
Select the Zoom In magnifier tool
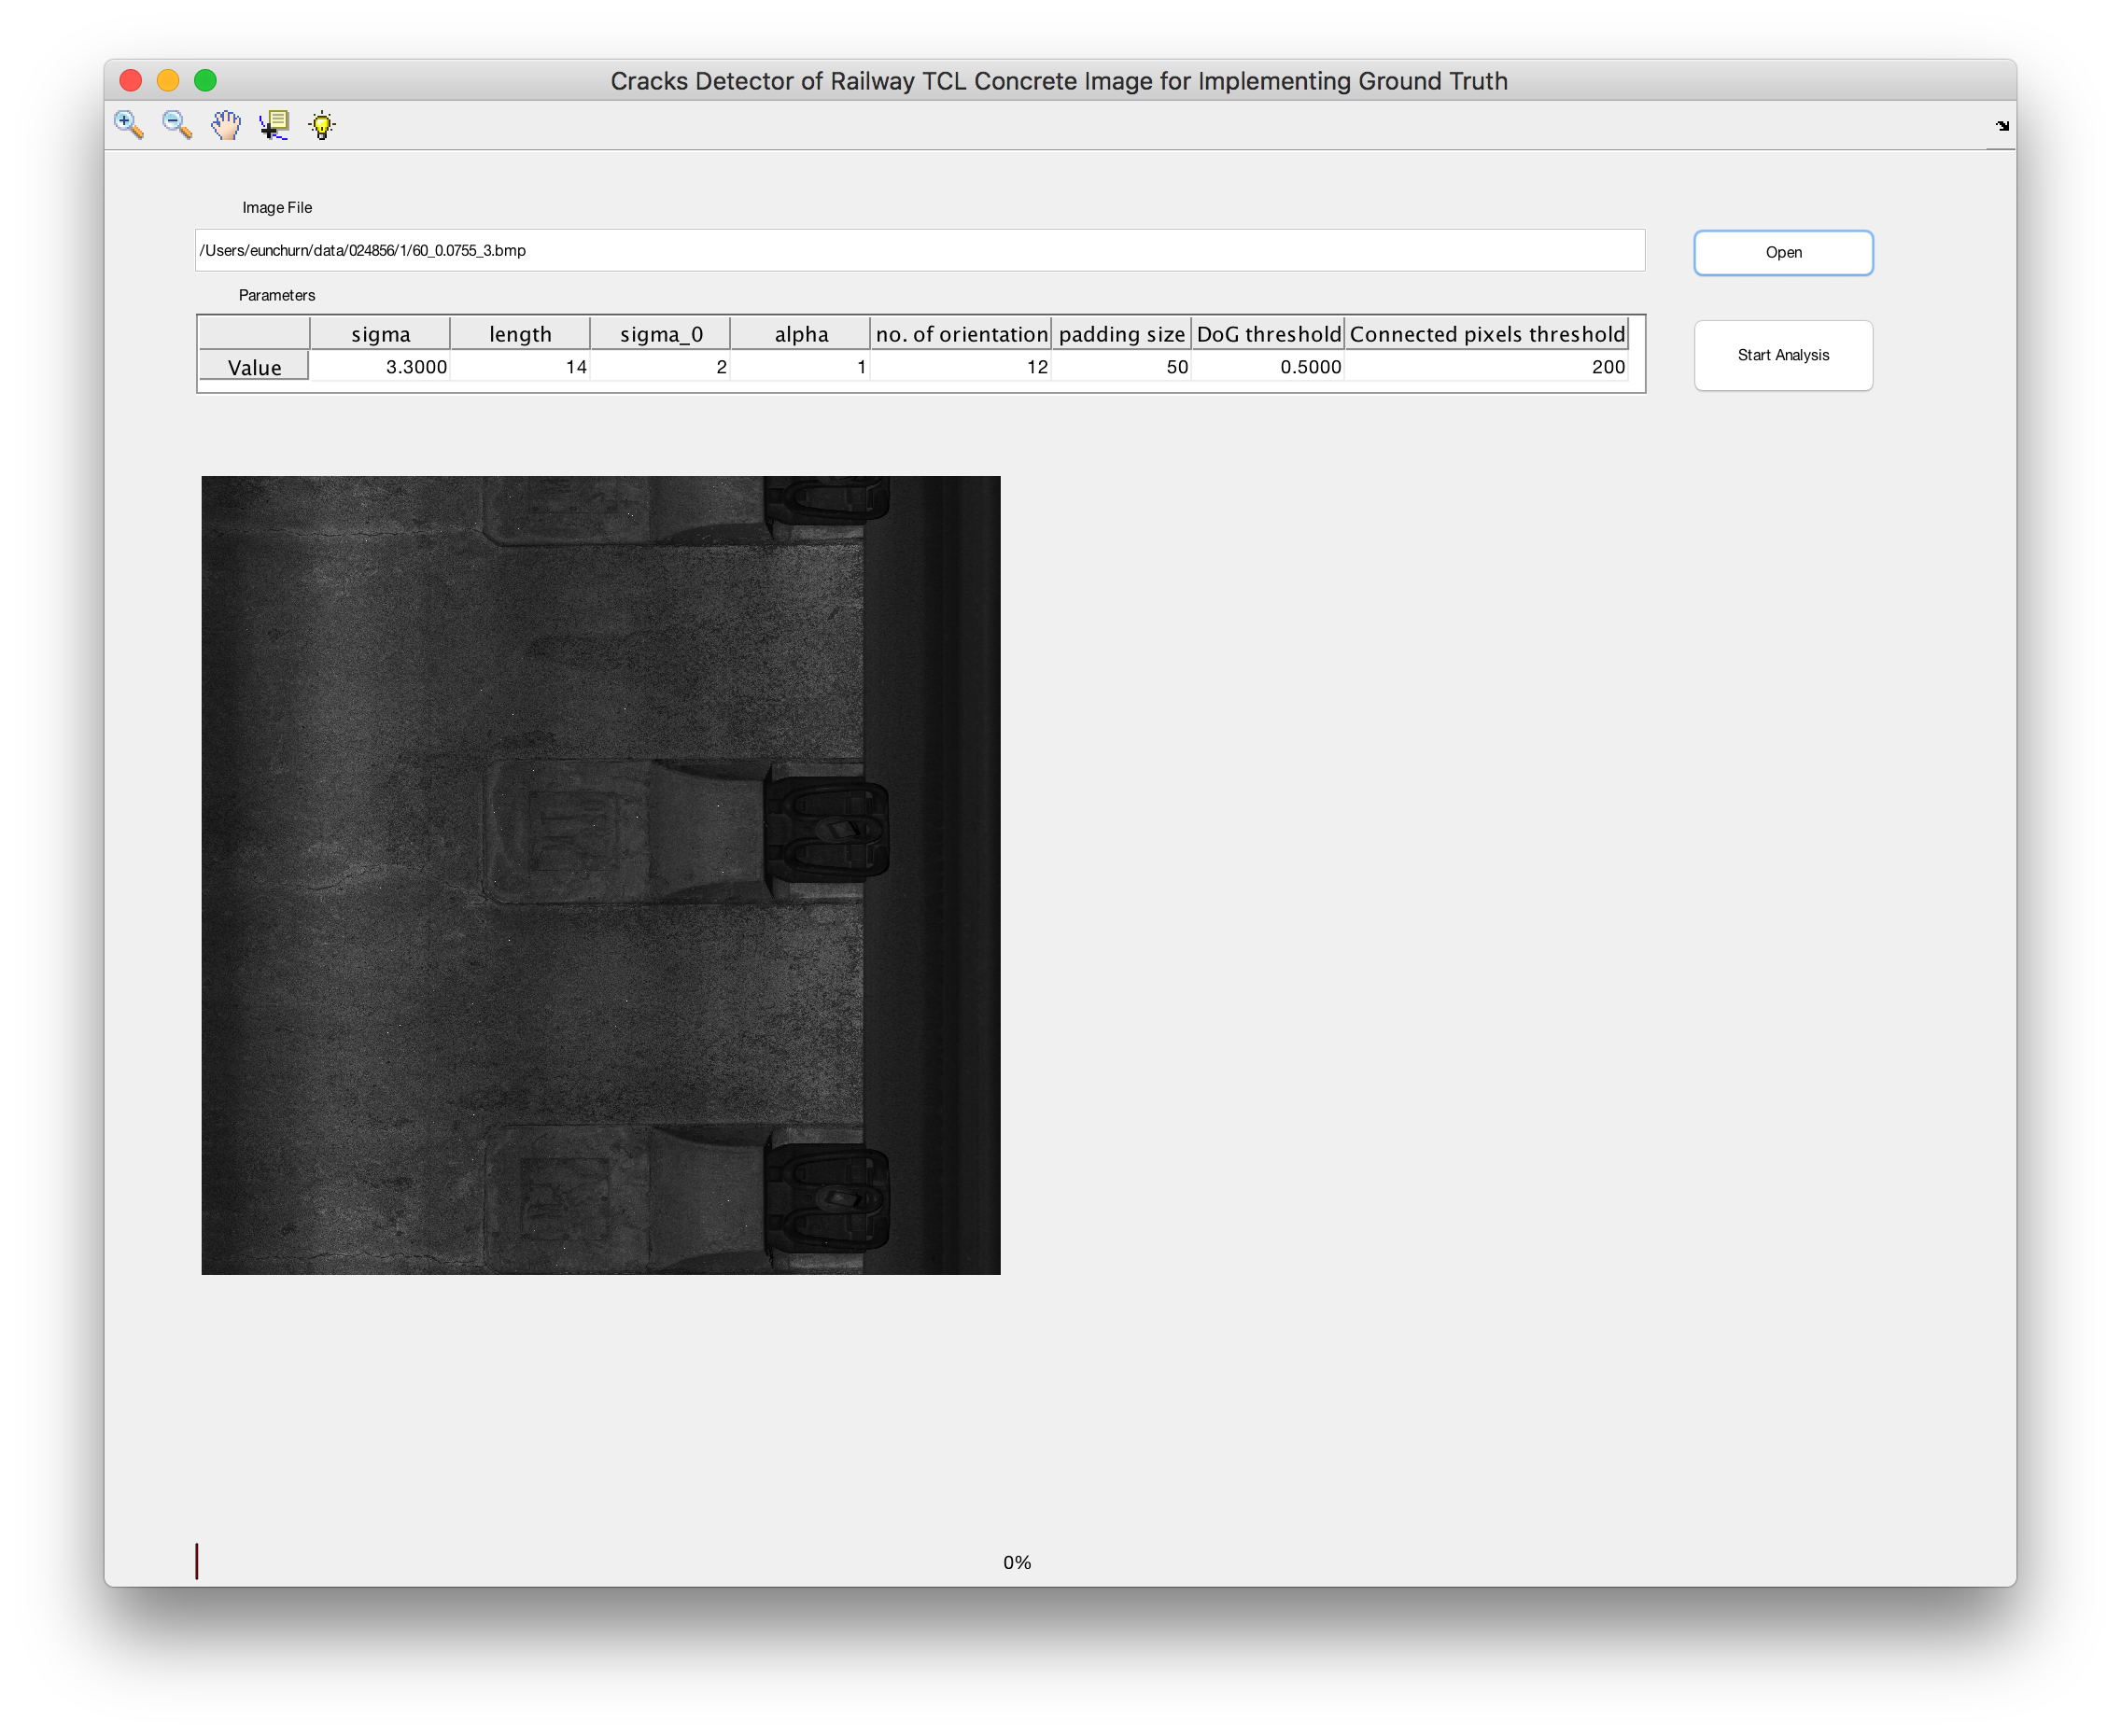(127, 125)
